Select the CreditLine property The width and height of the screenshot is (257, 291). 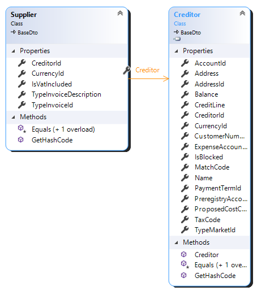click(x=210, y=105)
